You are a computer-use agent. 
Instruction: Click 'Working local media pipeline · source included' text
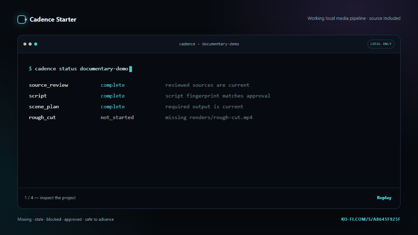click(354, 18)
